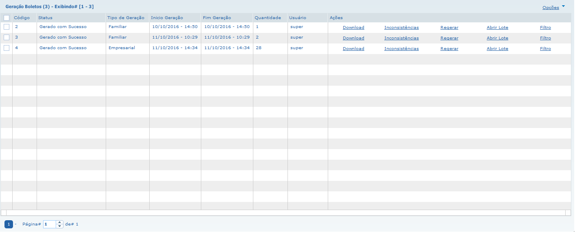
Task: Open the Opções dropdown menu
Action: point(551,8)
